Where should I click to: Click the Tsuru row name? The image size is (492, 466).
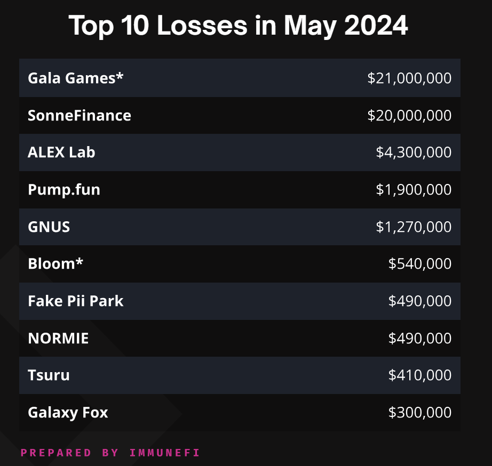49,375
